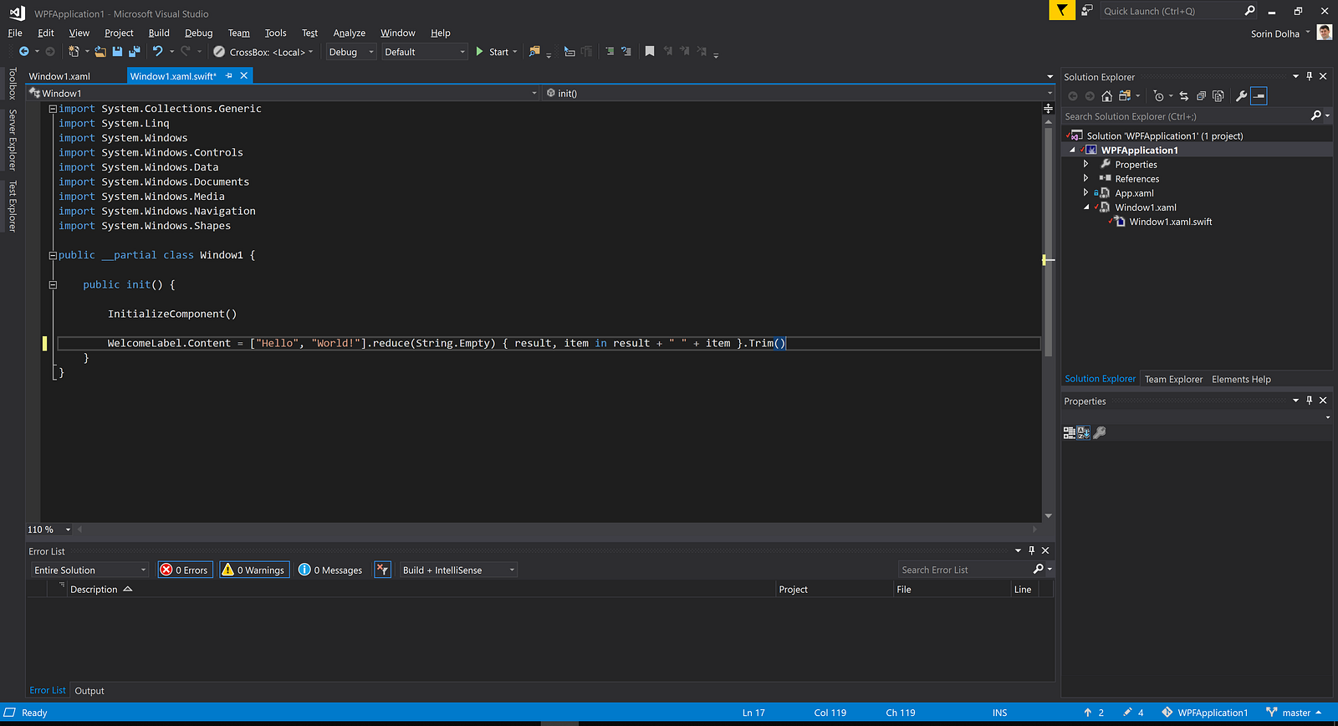Viewport: 1338px width, 726px height.
Task: Toggle auto-hide pin on Error List panel
Action: (x=1031, y=550)
